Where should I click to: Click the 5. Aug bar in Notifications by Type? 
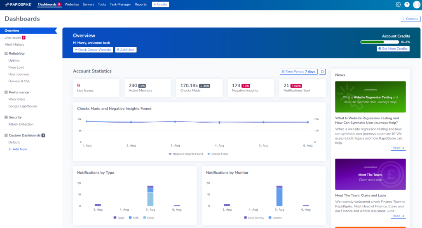tap(150, 196)
